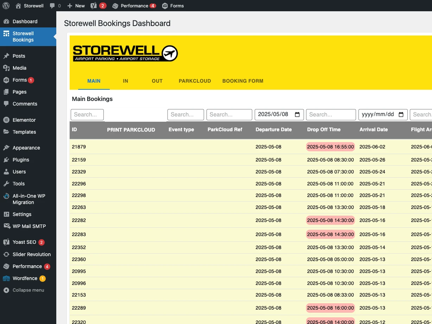
Task: Click the Appearance paintbrush icon
Action: pos(6,148)
